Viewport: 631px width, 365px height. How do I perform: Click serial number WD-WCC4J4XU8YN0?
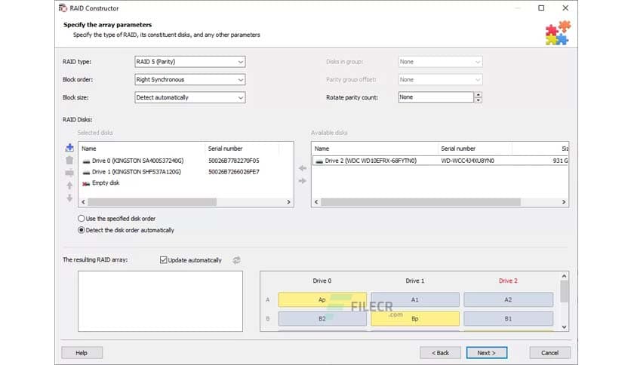pyautogui.click(x=468, y=161)
